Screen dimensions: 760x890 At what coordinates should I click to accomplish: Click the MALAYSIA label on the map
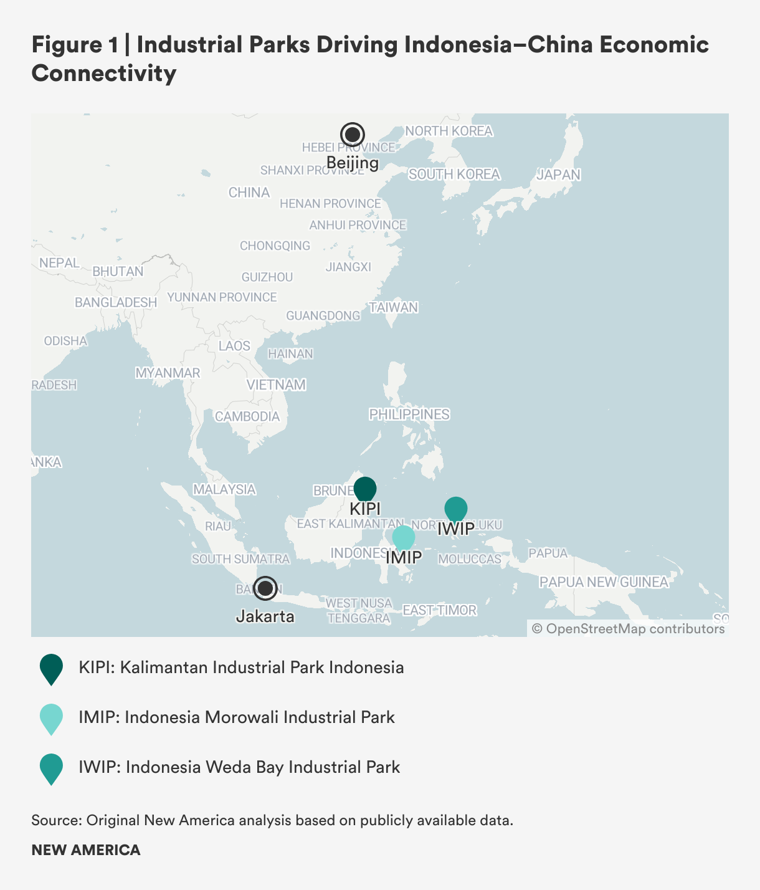pos(224,489)
